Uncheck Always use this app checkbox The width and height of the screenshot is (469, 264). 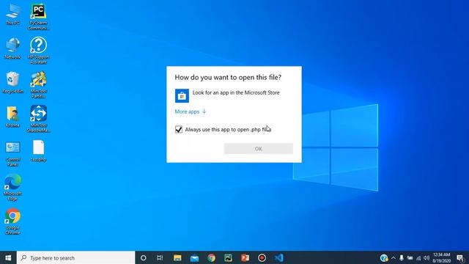pos(179,129)
